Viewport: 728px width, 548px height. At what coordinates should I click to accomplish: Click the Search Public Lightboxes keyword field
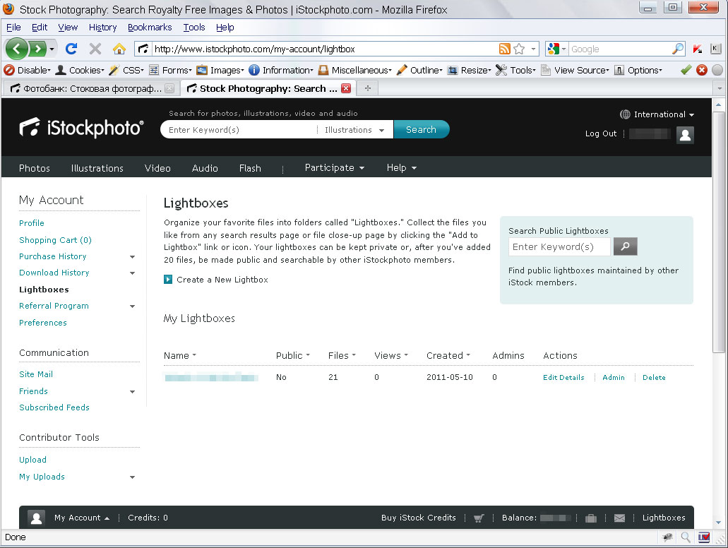click(x=559, y=246)
